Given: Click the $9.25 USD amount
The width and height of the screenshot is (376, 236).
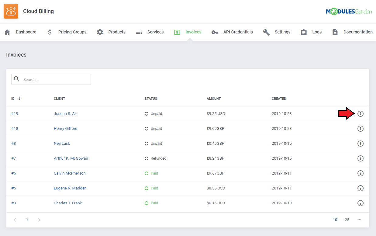Looking at the screenshot, I should point(216,114).
